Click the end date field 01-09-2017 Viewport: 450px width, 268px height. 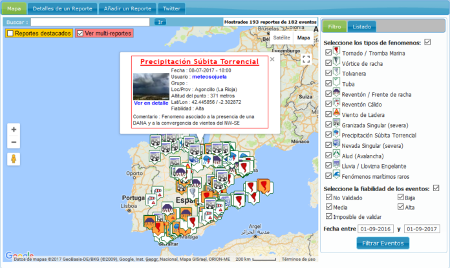[x=422, y=229]
